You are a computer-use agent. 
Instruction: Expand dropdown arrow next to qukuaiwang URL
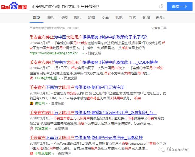coord(83,53)
